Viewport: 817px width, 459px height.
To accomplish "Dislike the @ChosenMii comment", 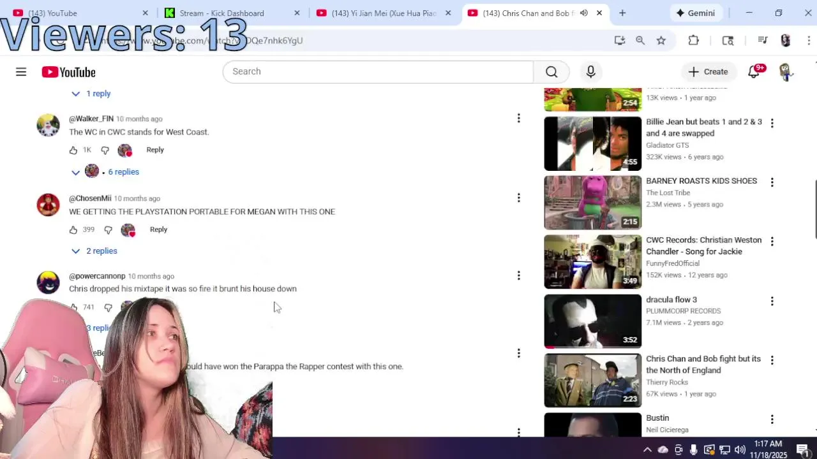I will [x=108, y=230].
